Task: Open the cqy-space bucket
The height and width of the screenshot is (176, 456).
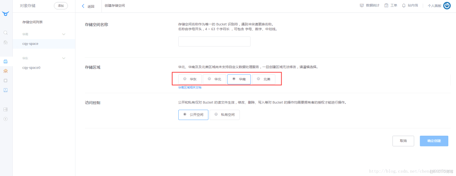Action: pyautogui.click(x=44, y=44)
